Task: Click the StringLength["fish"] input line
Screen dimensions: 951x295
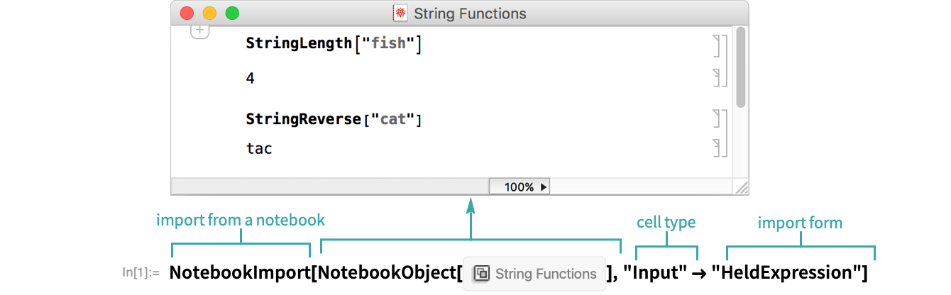Action: [334, 44]
